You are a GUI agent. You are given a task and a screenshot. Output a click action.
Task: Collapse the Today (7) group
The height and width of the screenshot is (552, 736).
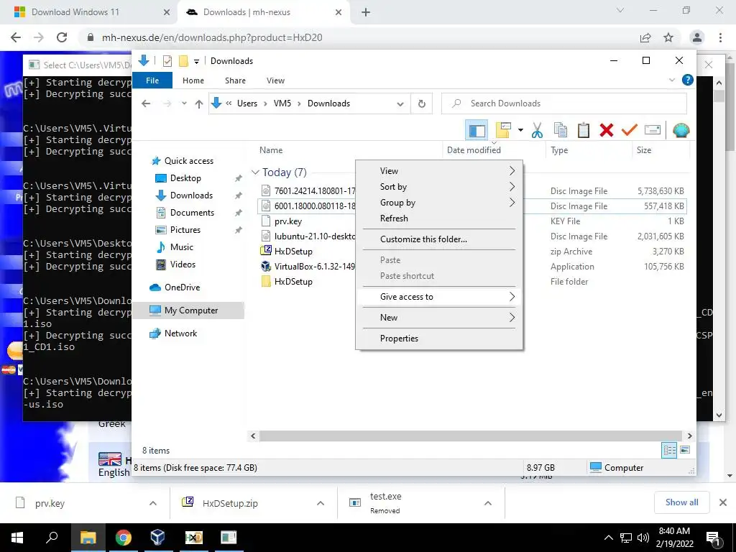pos(255,172)
